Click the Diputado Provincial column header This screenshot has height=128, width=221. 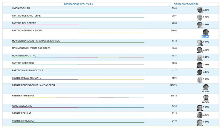click(186, 4)
